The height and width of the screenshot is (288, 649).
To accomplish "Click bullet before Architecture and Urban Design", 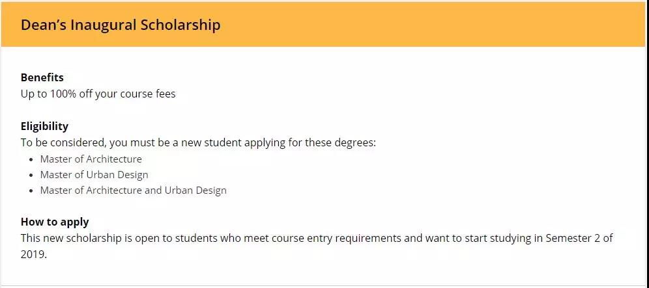I will pos(32,191).
